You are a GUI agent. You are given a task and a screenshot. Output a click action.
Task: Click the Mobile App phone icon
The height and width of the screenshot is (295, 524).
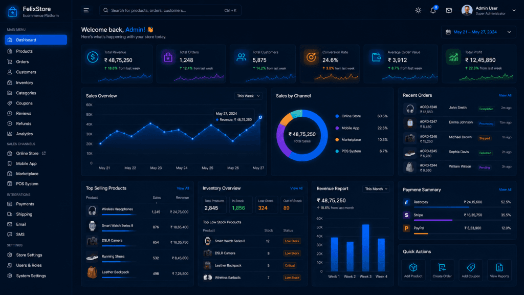[10, 163]
